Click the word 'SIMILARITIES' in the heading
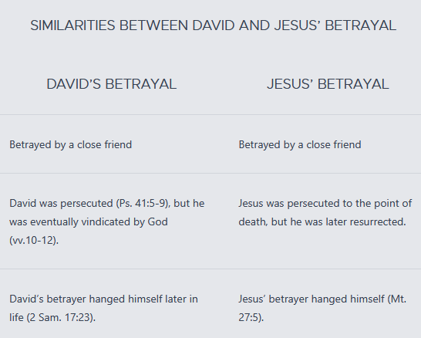Image resolution: width=421 pixels, height=338 pixels. click(72, 25)
